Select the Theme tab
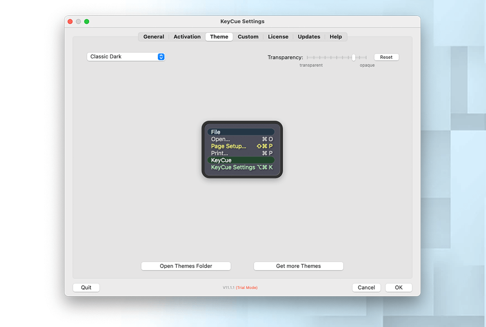The image size is (486, 327). tap(219, 36)
